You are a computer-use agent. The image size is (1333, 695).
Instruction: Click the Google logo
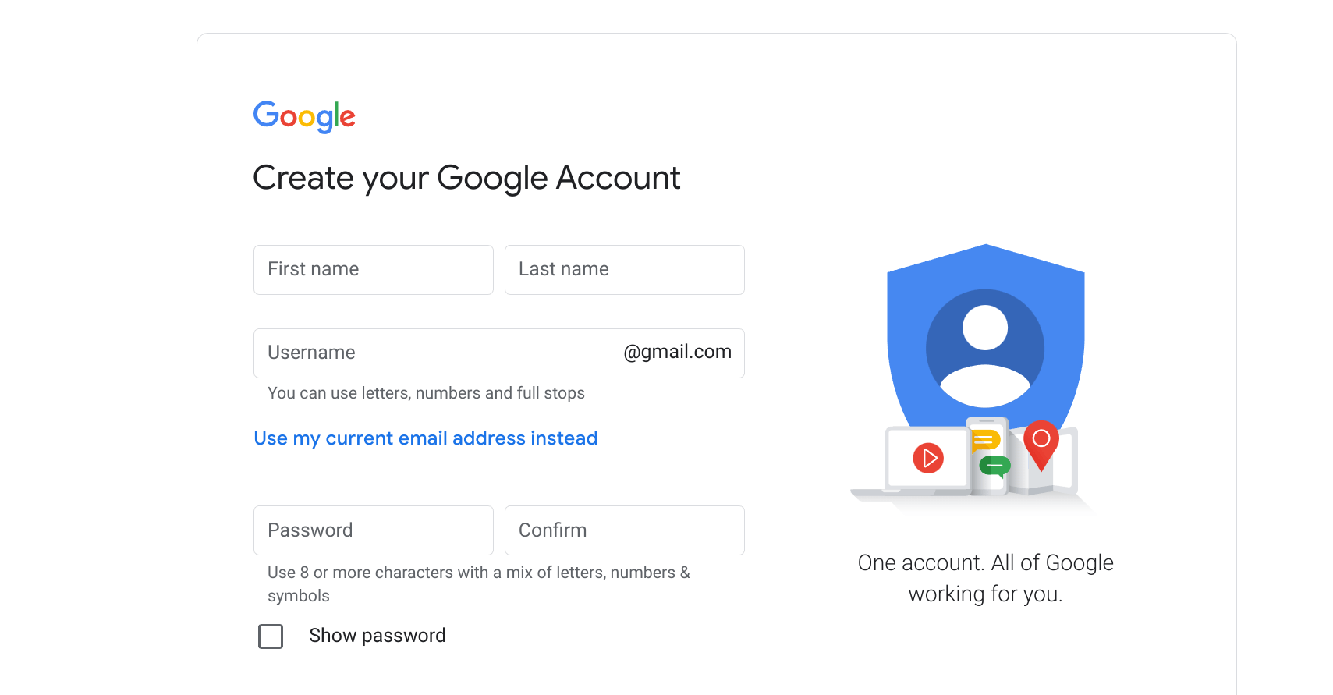pyautogui.click(x=303, y=116)
